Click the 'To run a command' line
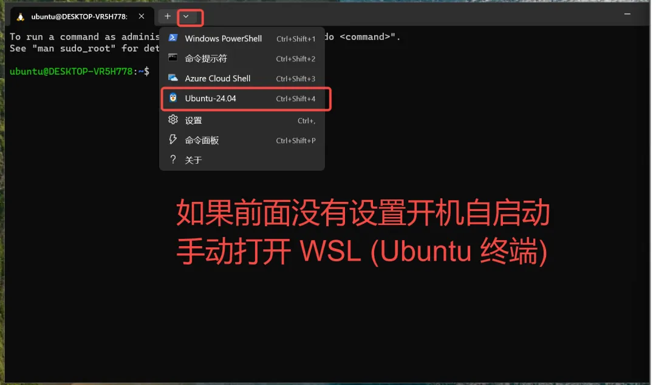Viewport: 656px width, 385px height. [84, 37]
